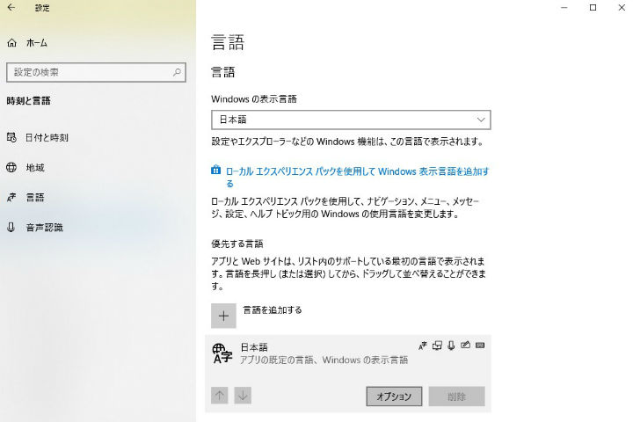Move 日本語 up with arrow button

220,396
